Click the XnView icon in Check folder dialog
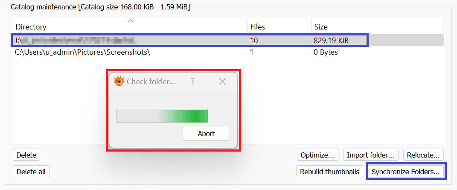This screenshot has height=190, width=457. click(119, 82)
